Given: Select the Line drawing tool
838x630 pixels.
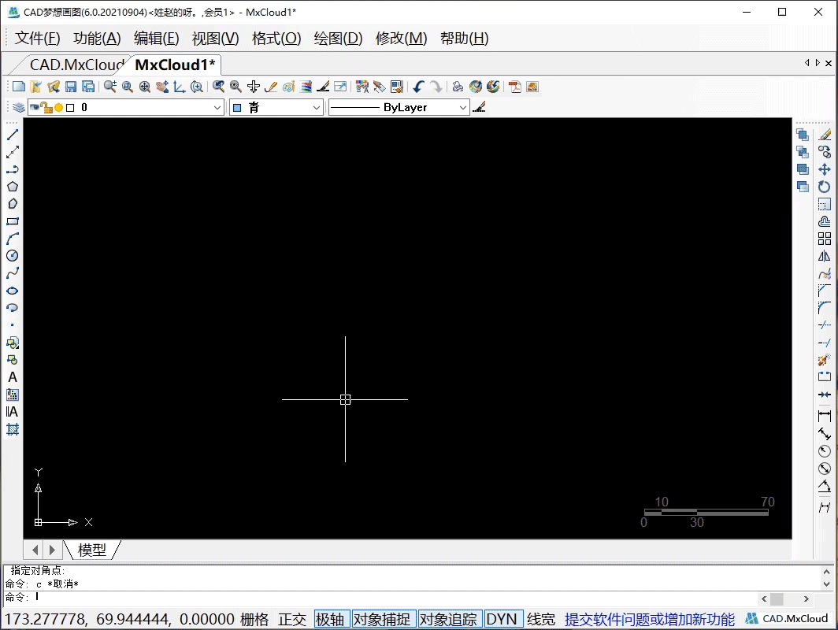Looking at the screenshot, I should (13, 135).
